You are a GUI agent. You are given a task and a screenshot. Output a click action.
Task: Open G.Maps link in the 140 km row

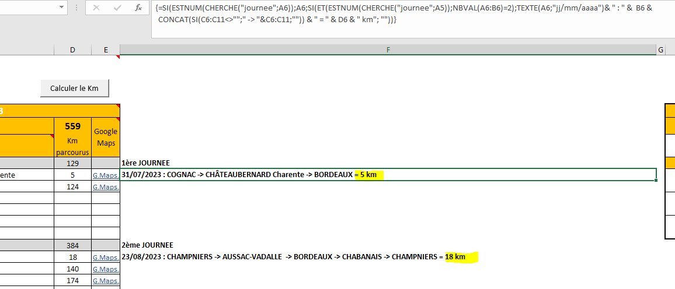pyautogui.click(x=106, y=269)
